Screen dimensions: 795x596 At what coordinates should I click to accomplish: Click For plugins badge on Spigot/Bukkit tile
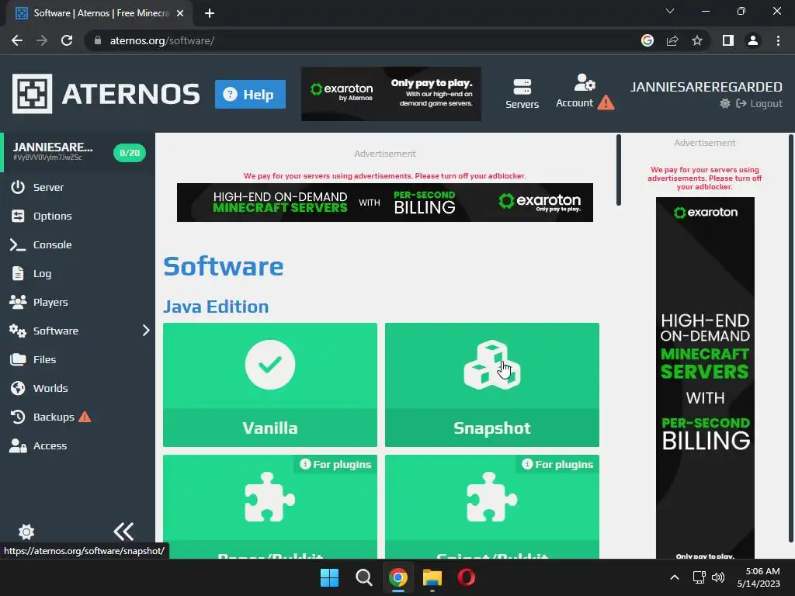557,464
